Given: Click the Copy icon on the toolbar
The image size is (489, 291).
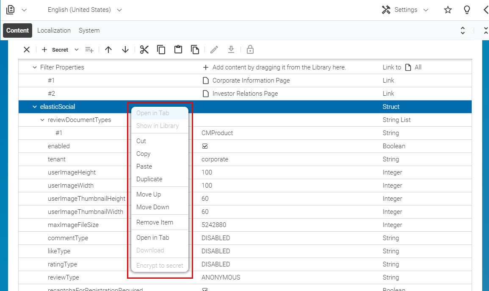Looking at the screenshot, I should (x=161, y=50).
